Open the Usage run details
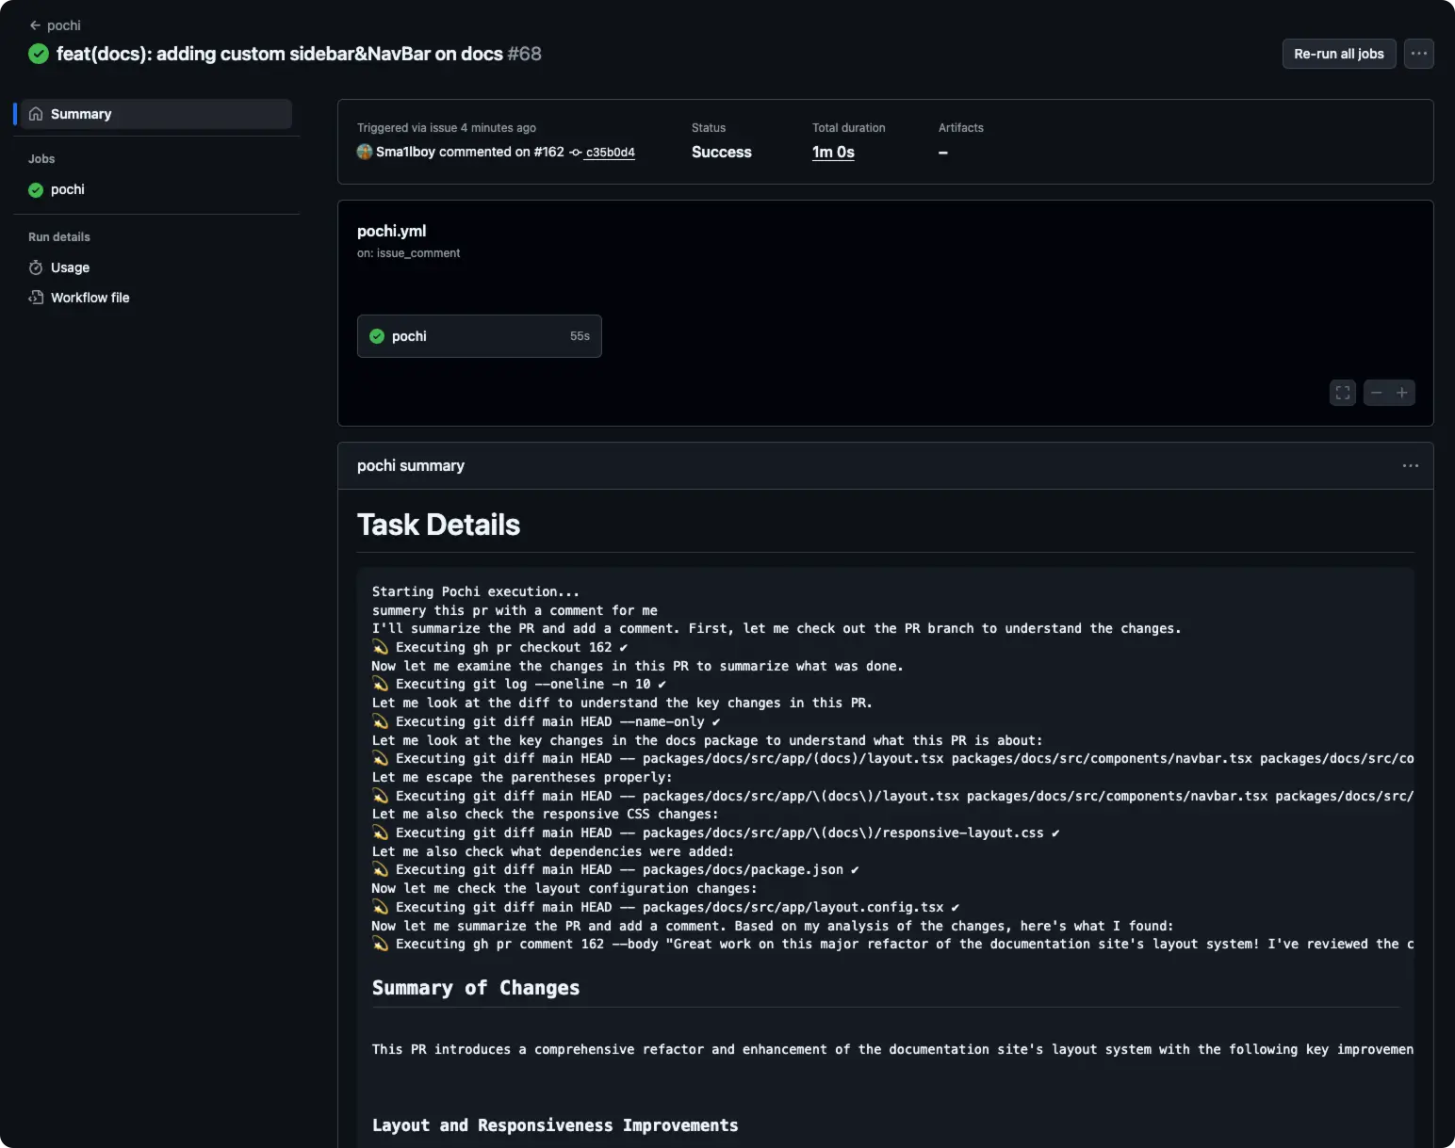 [x=70, y=267]
